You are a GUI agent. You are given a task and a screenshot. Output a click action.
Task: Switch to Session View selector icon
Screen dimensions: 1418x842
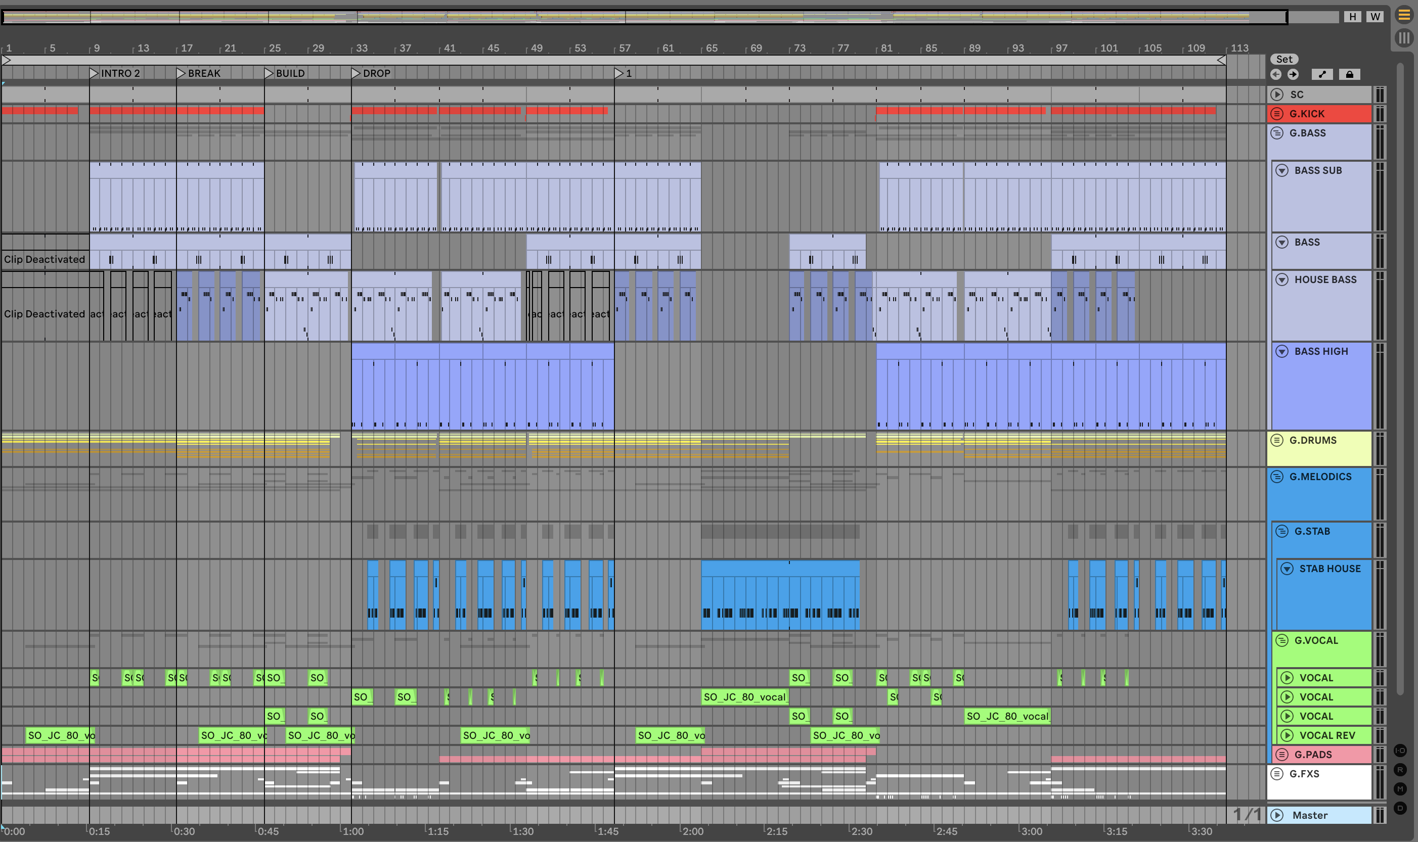tap(1404, 38)
